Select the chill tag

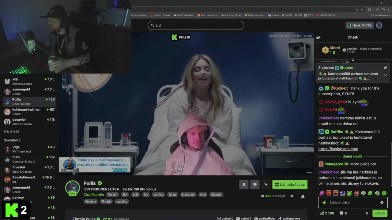click(136, 195)
